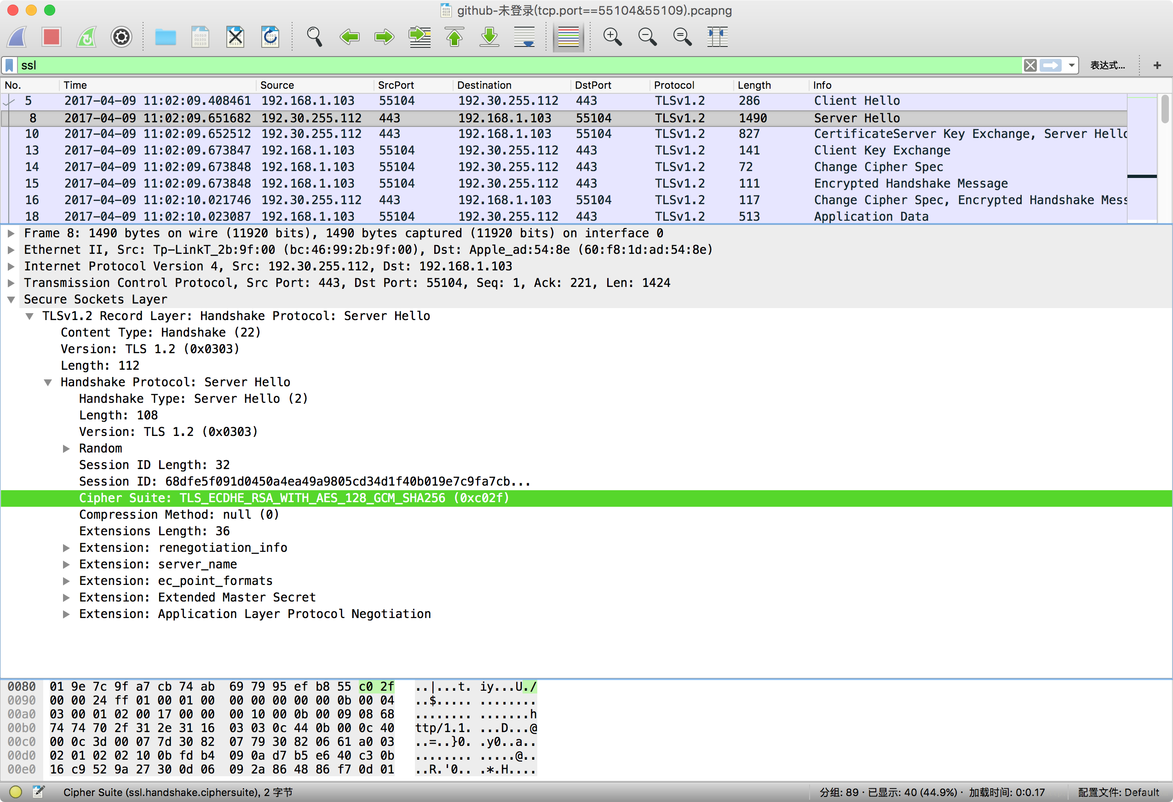Clear the ssl display filter
The image size is (1173, 802).
click(x=1030, y=65)
